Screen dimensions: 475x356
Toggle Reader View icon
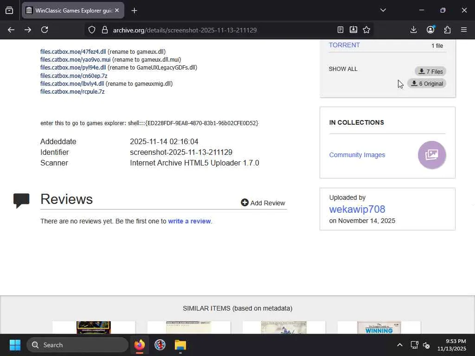340,30
